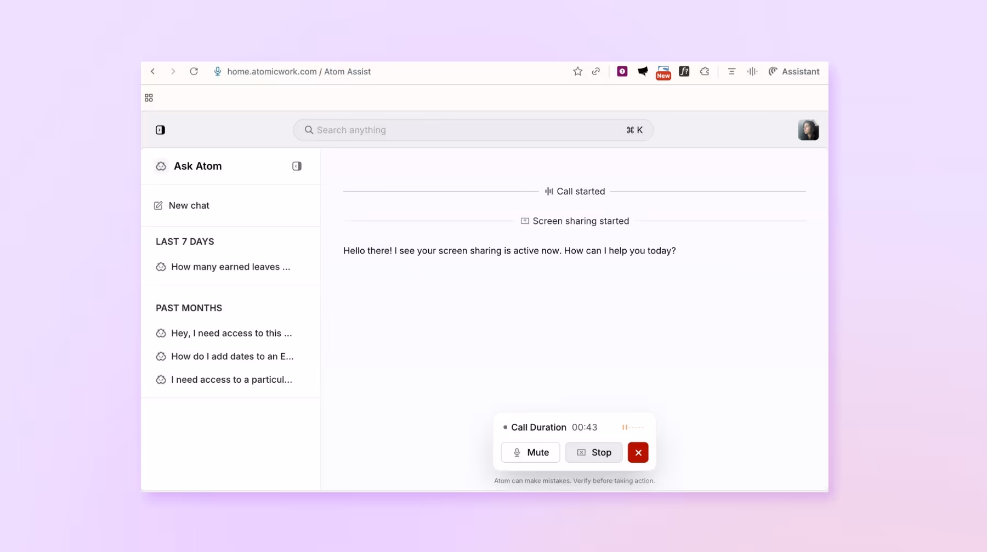Screen dimensions: 987x552
Task: Click the LAST 7 DAYS heading
Action: pyautogui.click(x=185, y=242)
